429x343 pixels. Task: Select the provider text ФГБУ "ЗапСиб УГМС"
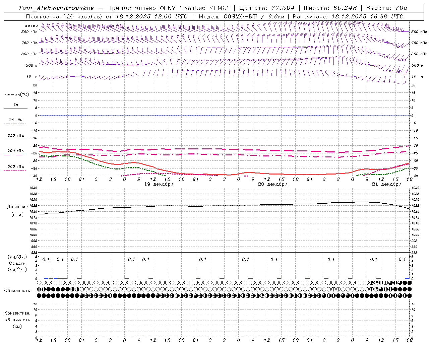point(195,8)
